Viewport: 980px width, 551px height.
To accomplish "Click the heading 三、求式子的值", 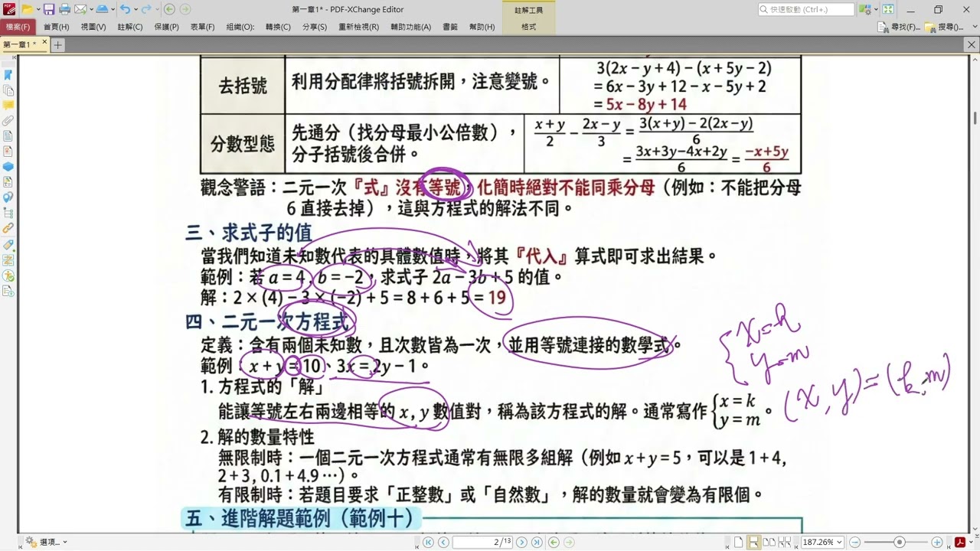I will [x=249, y=232].
